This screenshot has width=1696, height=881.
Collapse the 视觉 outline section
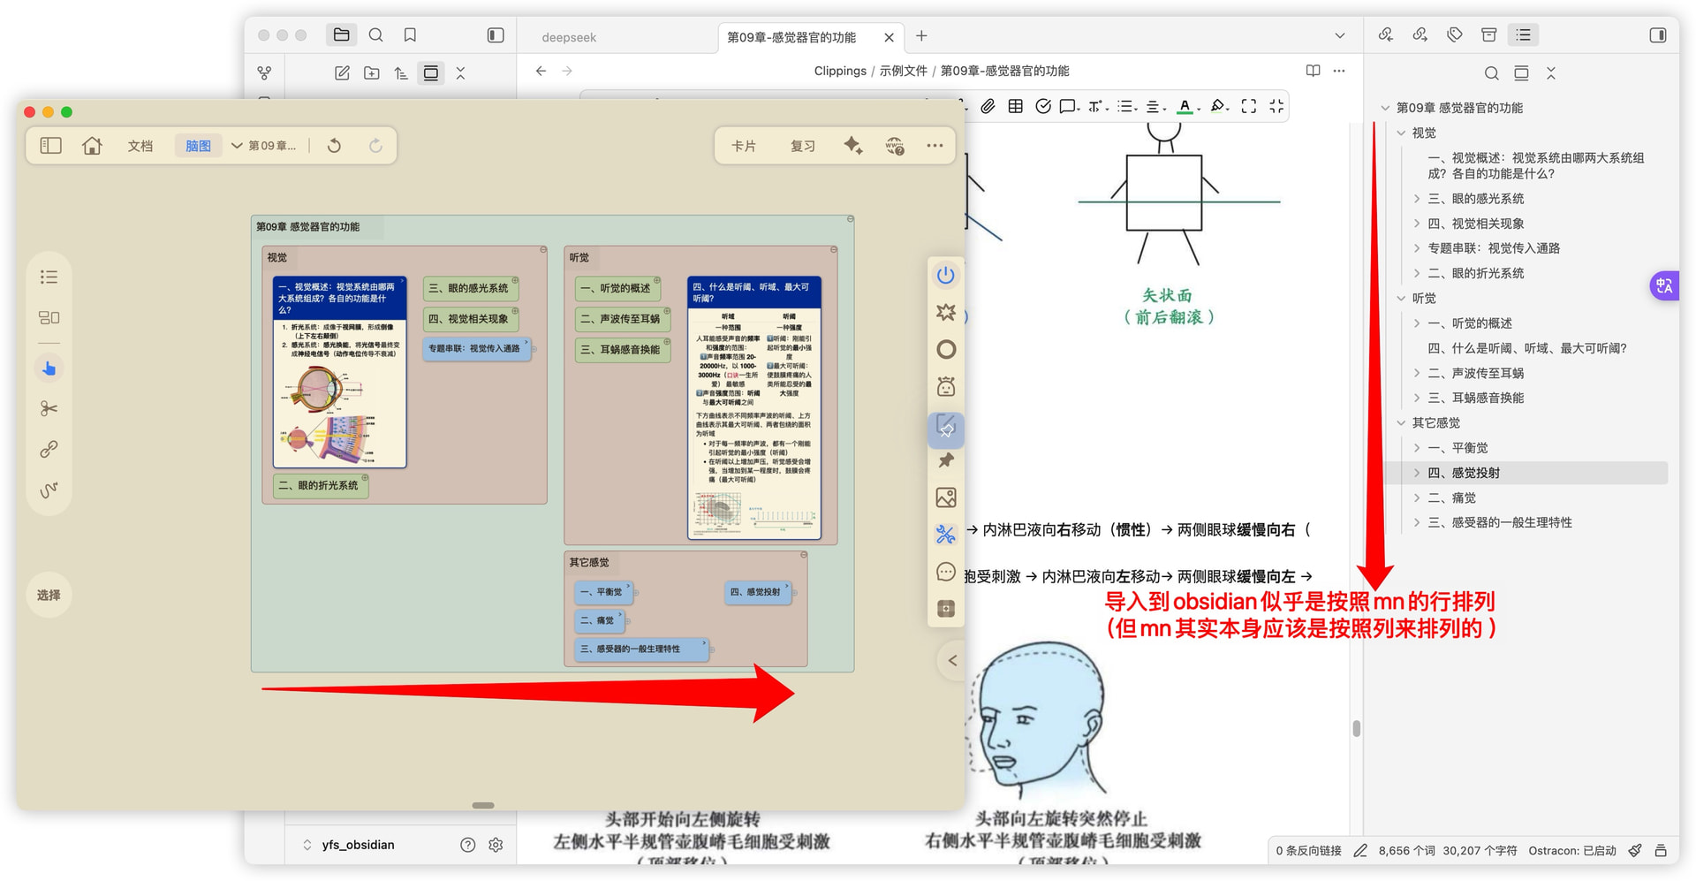[x=1401, y=133]
